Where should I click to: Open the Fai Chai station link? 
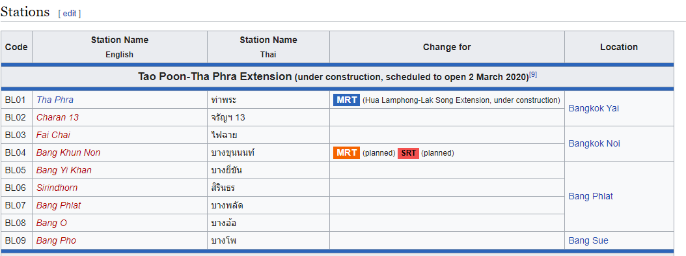click(53, 135)
